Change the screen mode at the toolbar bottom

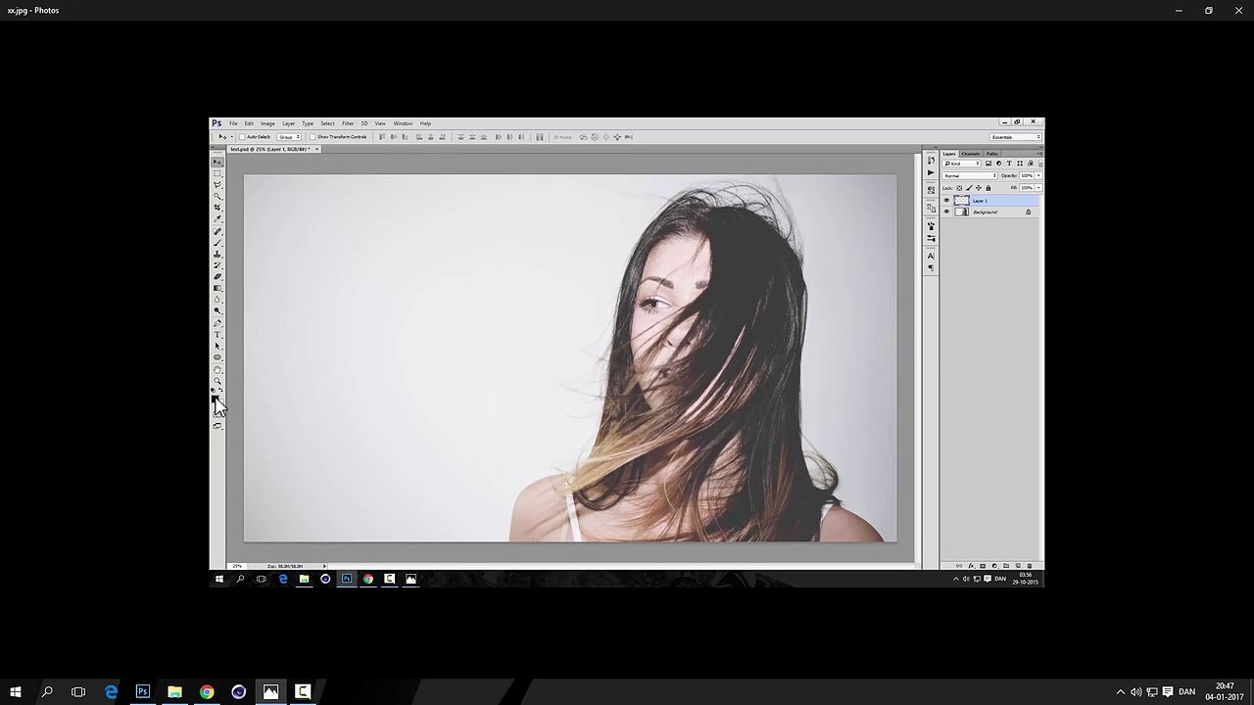tap(217, 428)
